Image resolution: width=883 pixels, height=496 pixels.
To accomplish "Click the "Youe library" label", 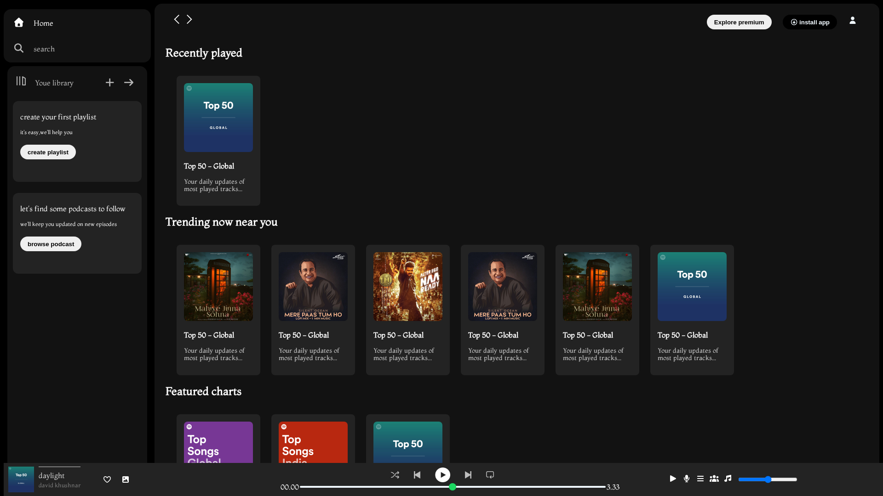I will [54, 83].
